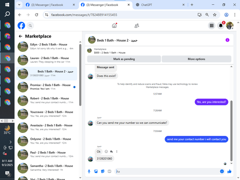
Task: Open the Facebook menu grid icon
Action: 212,25
